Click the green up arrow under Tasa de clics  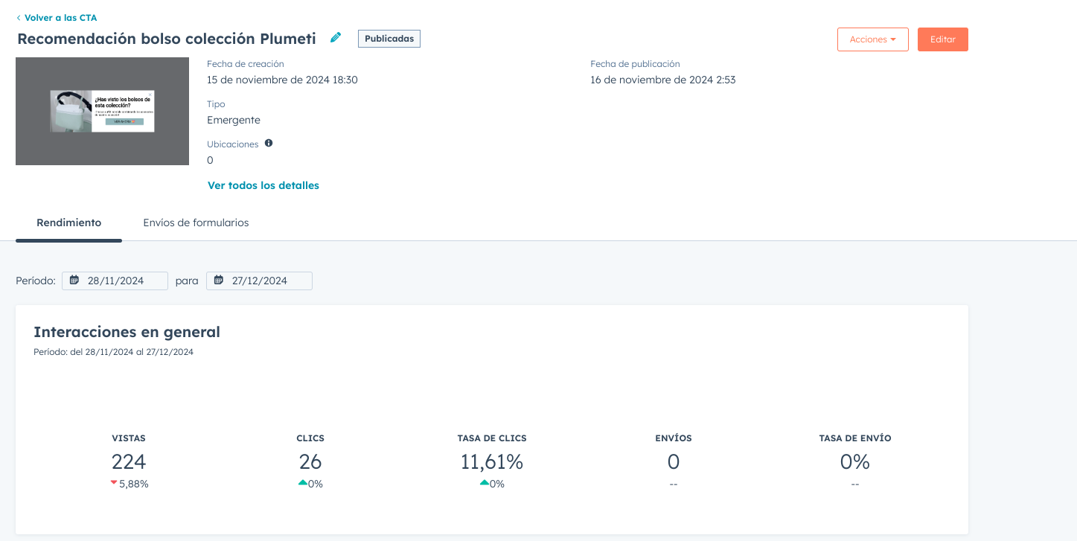click(x=484, y=483)
